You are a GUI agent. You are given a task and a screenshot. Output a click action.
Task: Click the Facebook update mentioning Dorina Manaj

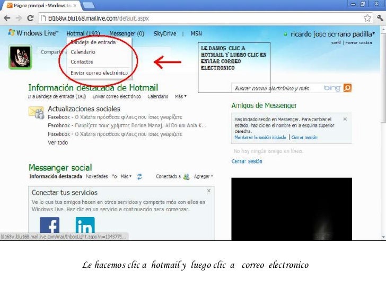(127, 125)
